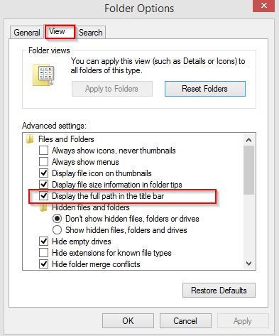This screenshot has width=279, height=336.
Task: Click the Files and Folders folder icon
Action: point(30,139)
